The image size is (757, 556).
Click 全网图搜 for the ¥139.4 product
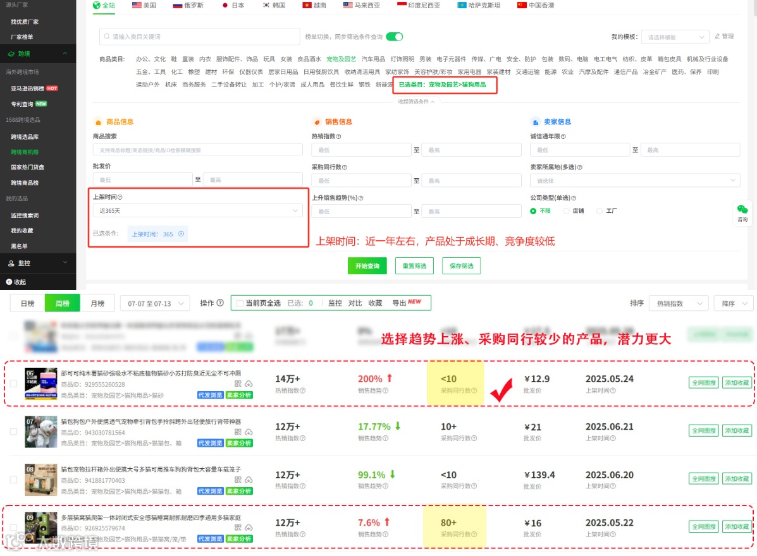coord(703,479)
